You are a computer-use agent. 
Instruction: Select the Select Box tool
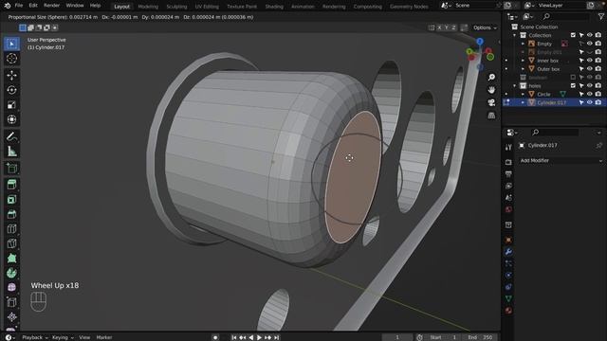(x=11, y=44)
